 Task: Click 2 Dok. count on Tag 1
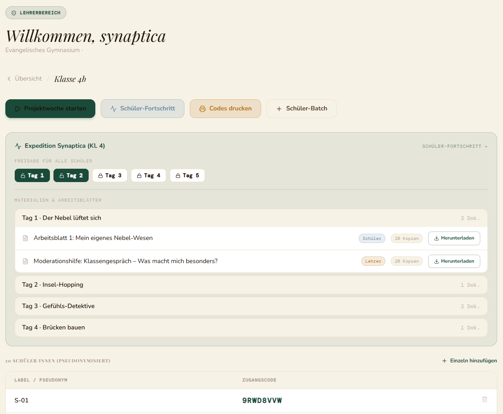coord(470,218)
